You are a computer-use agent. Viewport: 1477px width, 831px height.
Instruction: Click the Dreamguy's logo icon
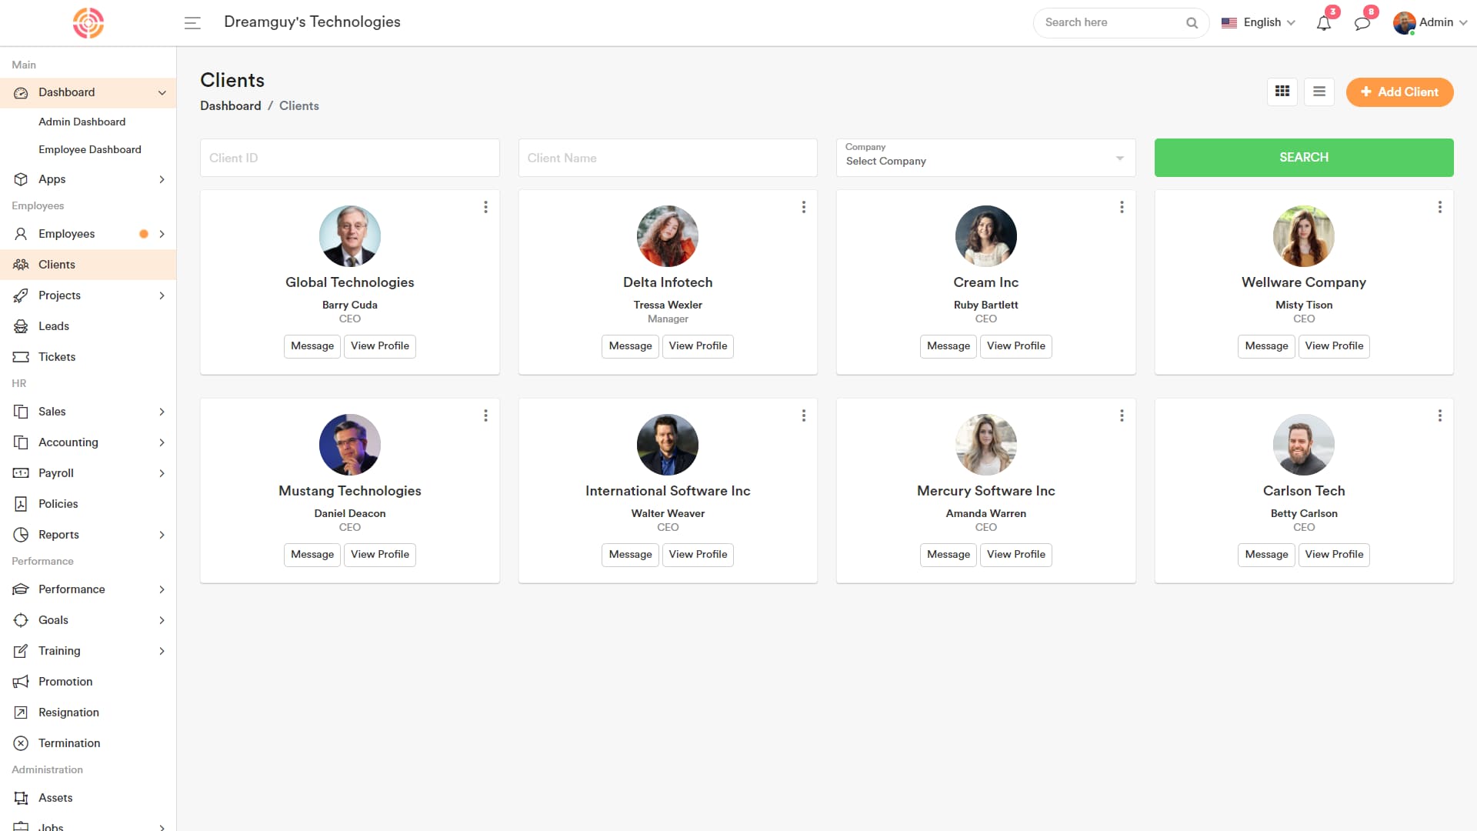click(x=88, y=23)
